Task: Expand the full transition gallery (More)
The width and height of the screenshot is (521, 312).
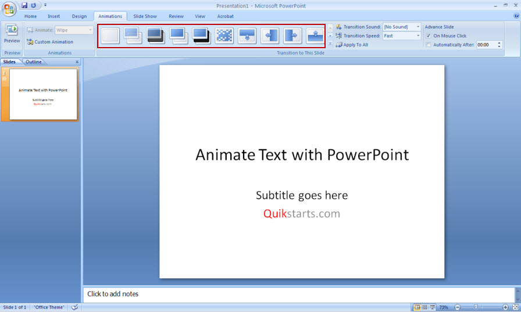Action: click(x=330, y=44)
